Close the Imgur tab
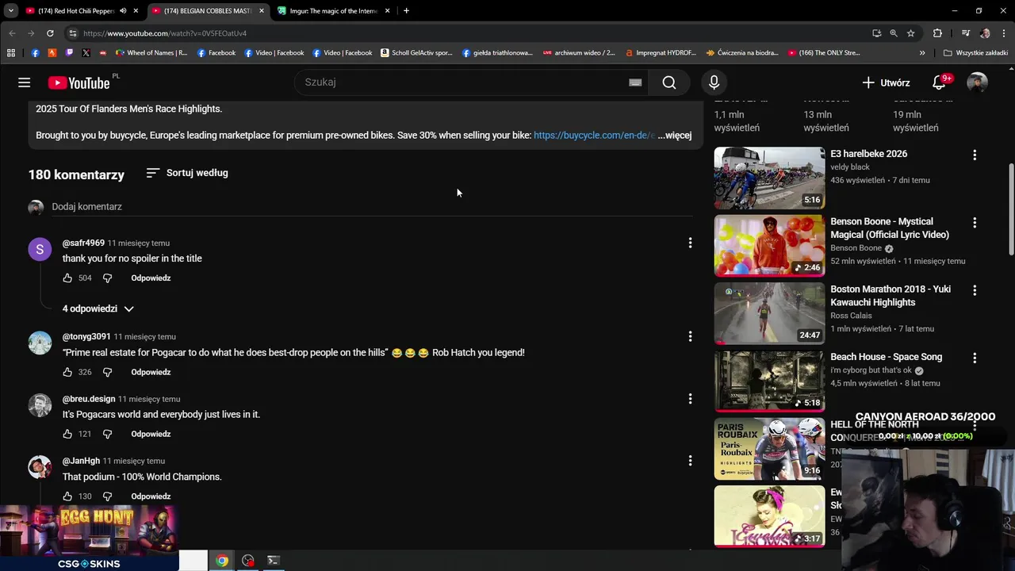 click(388, 11)
